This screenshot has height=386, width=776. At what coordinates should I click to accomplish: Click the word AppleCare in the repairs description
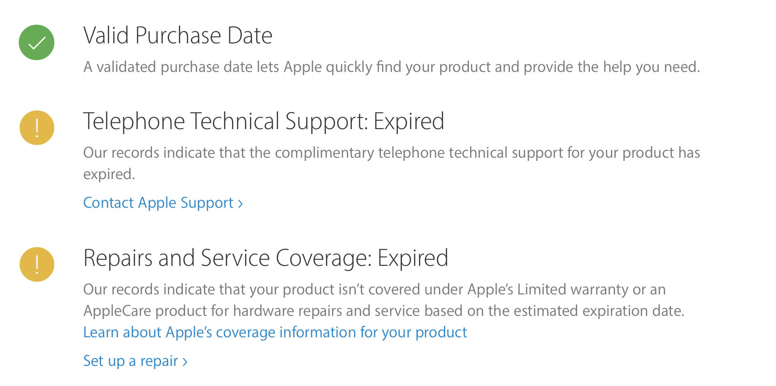[x=117, y=311]
